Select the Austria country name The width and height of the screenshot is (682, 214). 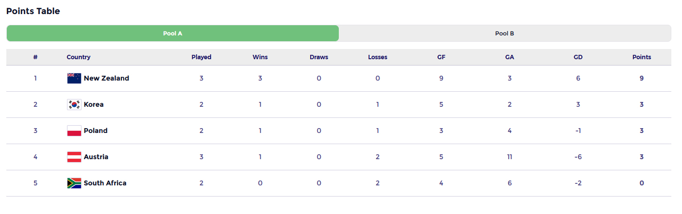coord(96,157)
